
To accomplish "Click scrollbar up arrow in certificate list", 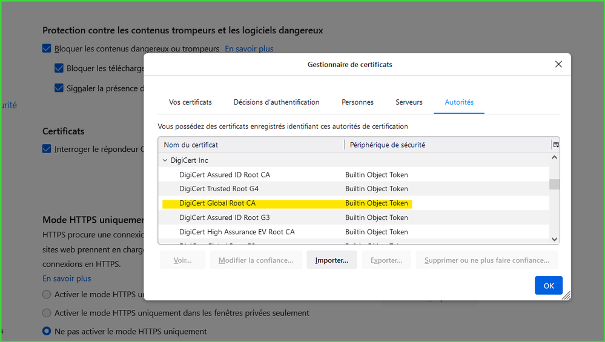I will point(555,157).
